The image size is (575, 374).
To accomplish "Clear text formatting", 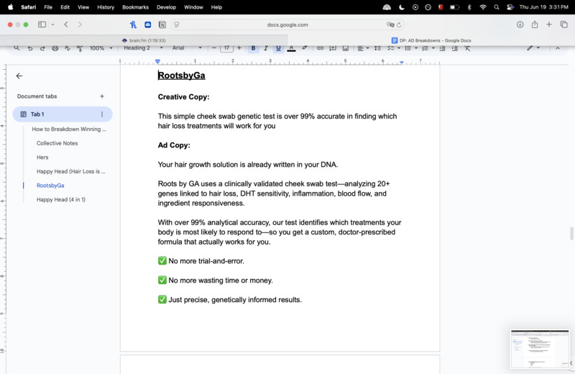I will [468, 48].
